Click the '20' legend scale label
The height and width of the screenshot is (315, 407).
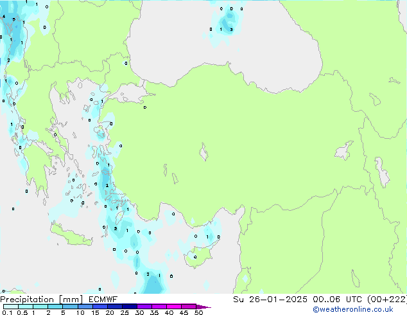click(x=110, y=312)
